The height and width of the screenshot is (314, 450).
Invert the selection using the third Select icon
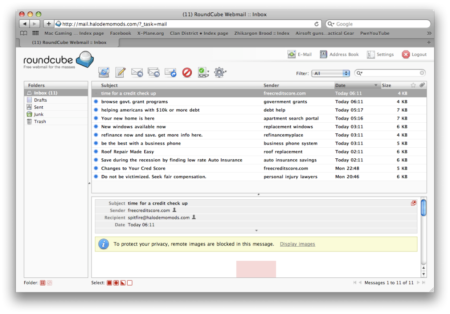123,283
